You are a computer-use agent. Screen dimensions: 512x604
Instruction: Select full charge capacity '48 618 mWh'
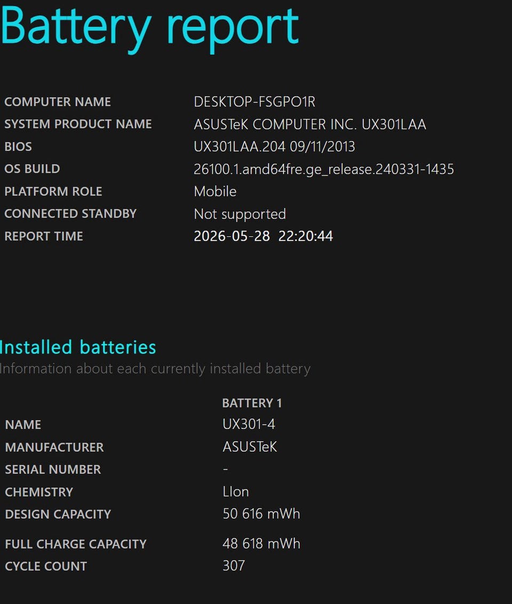click(x=261, y=544)
